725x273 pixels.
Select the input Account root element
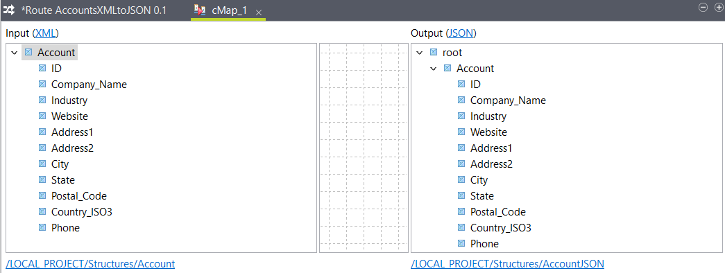[x=56, y=52]
